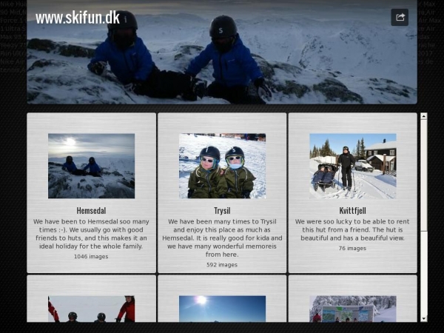Select the Hemsedal album title
444x333 pixels.
[x=91, y=211]
